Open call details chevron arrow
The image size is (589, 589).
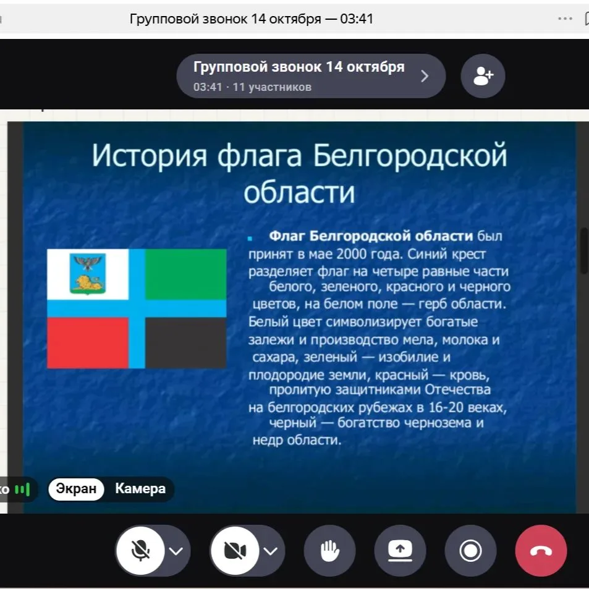point(425,76)
